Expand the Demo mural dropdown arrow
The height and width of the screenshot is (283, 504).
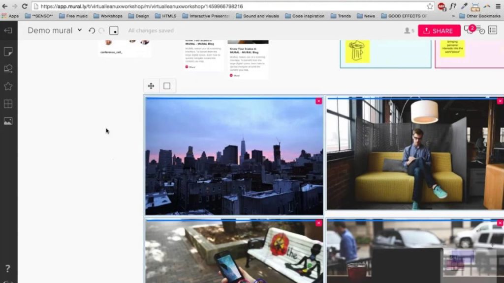[80, 30]
